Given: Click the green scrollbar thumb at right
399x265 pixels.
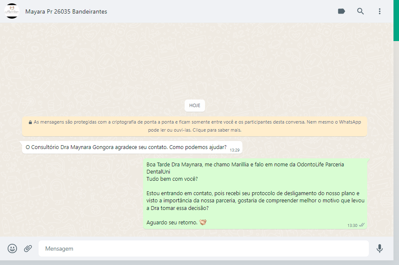Looking at the screenshot, I should point(396,20).
